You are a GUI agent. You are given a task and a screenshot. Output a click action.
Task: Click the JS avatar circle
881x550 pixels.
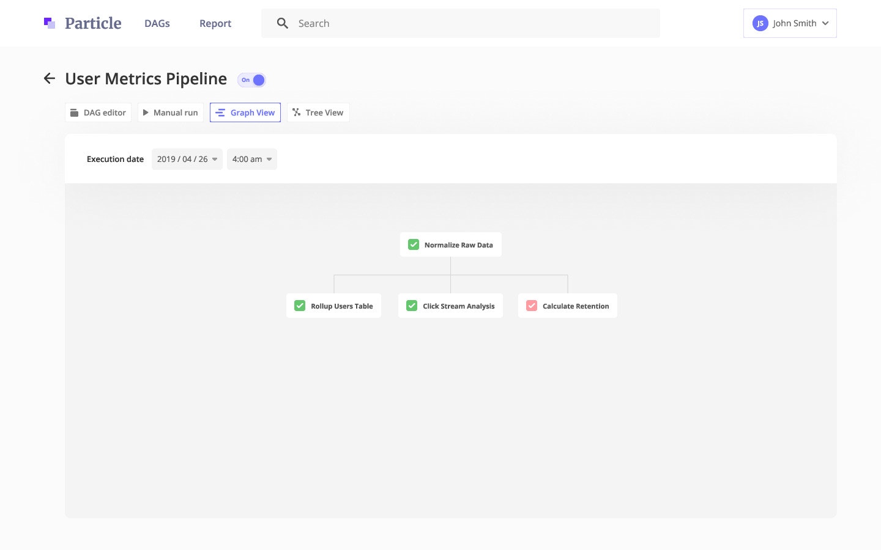(760, 23)
